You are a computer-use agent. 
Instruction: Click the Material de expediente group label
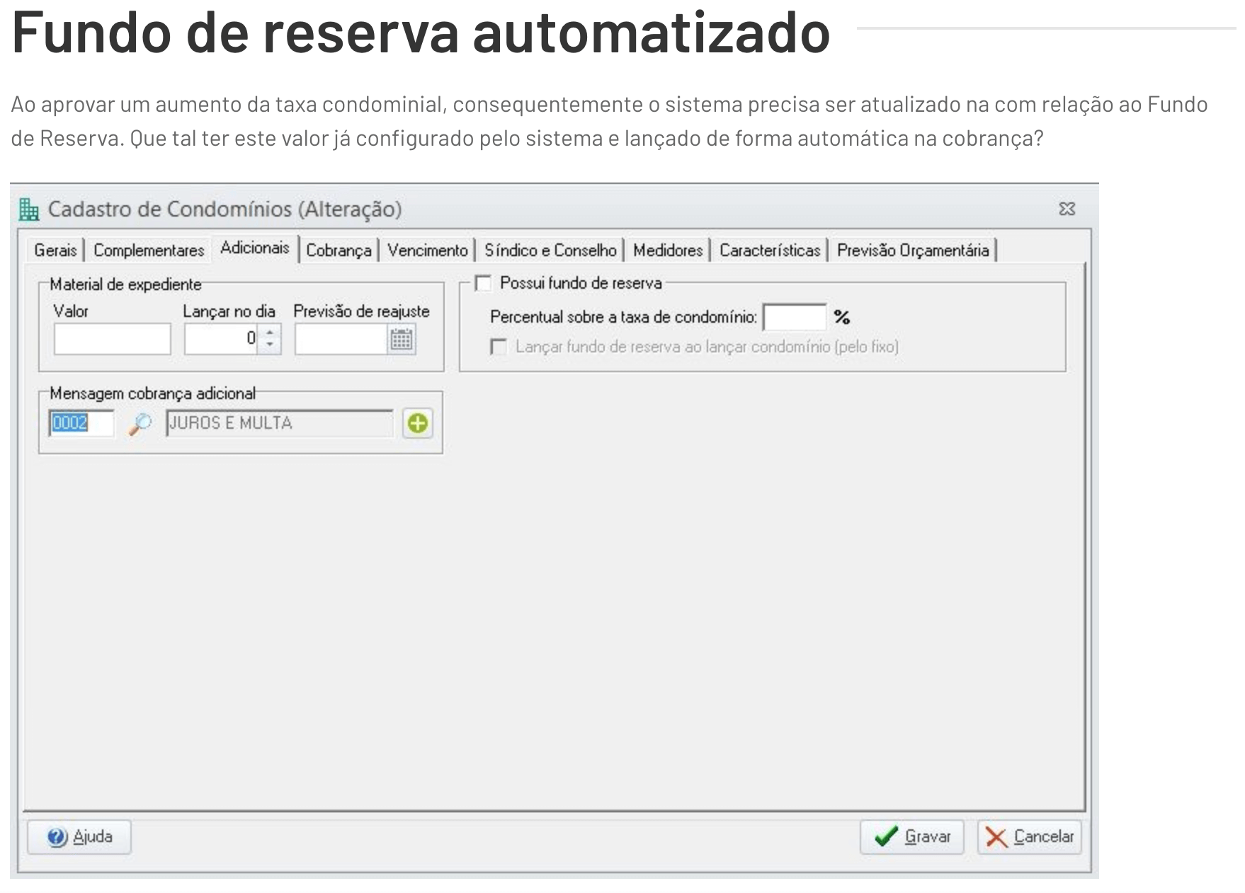pyautogui.click(x=125, y=284)
